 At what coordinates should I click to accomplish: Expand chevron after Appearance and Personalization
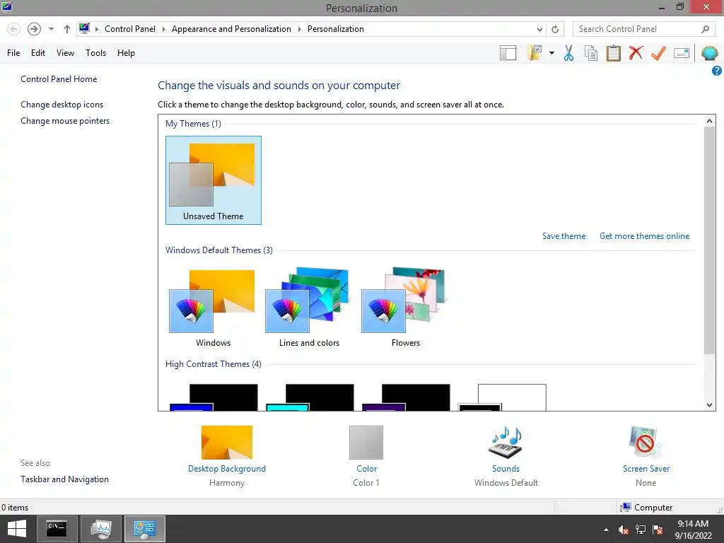pyautogui.click(x=299, y=29)
